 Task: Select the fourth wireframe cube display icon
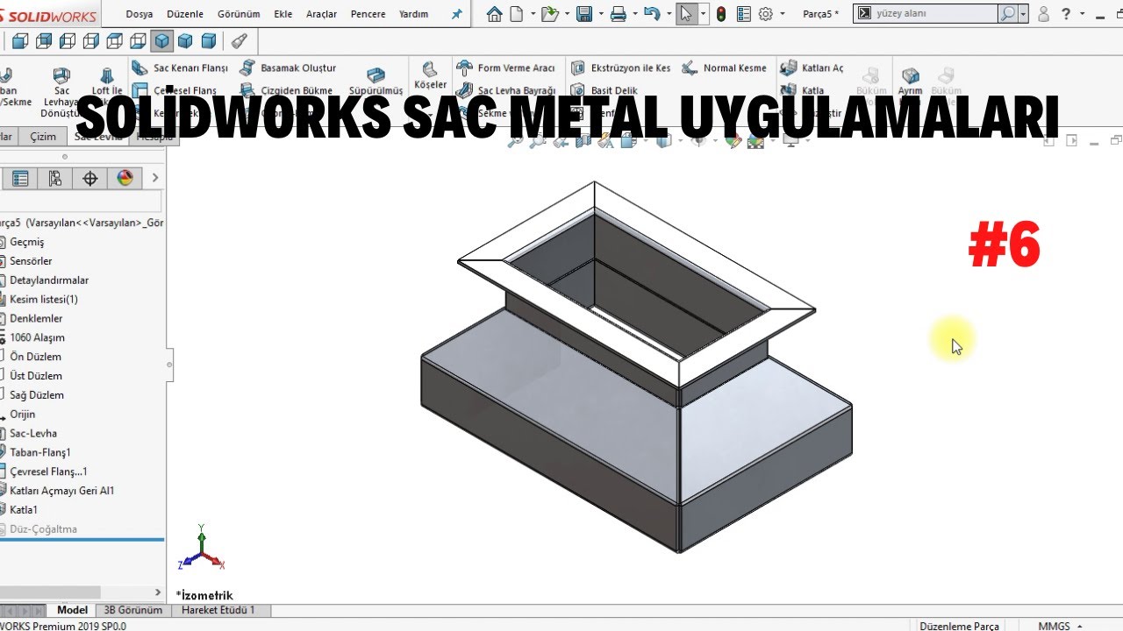(90, 41)
